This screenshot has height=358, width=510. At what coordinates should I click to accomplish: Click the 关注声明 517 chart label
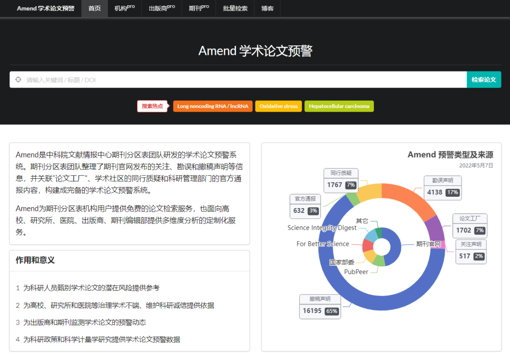471,252
